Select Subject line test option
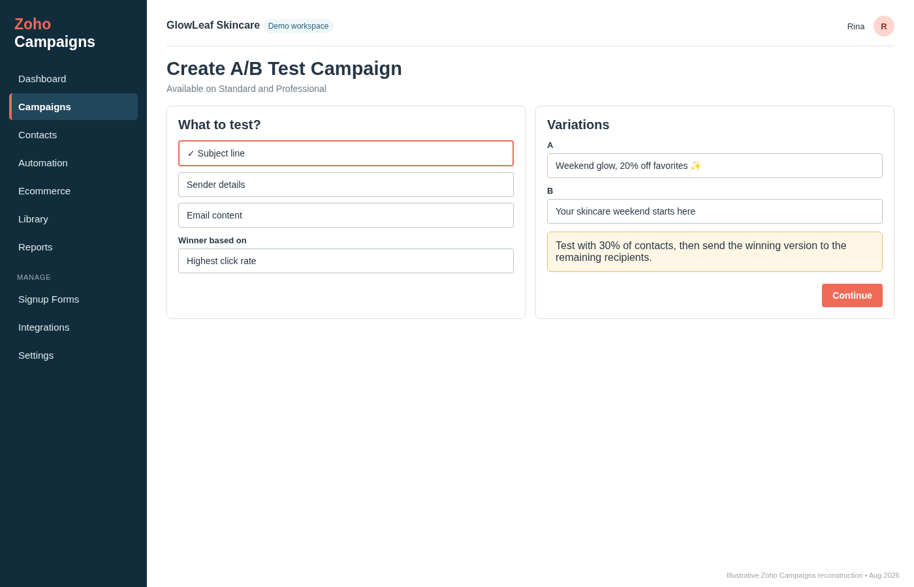The image size is (914, 587). point(346,153)
